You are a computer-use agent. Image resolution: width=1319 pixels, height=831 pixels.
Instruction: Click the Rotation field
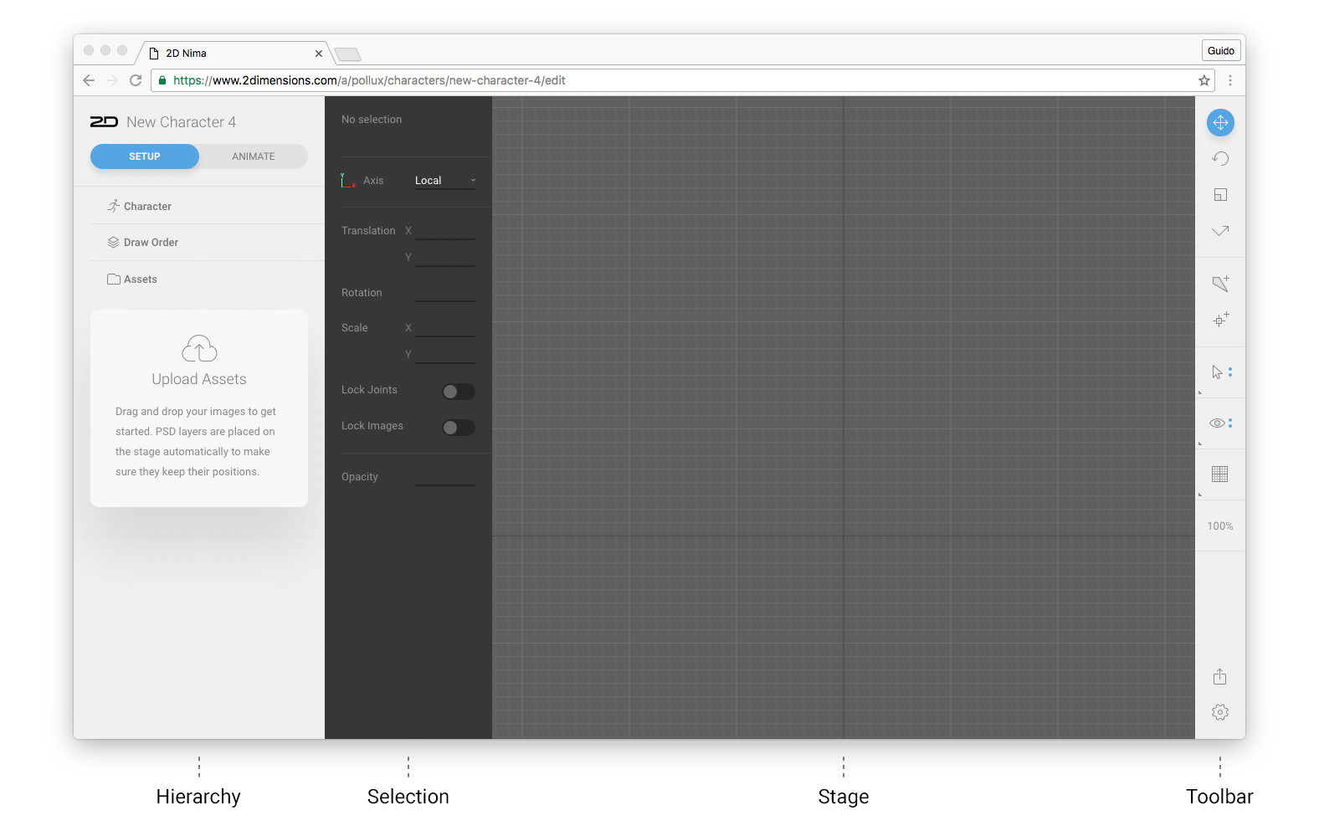tap(445, 293)
